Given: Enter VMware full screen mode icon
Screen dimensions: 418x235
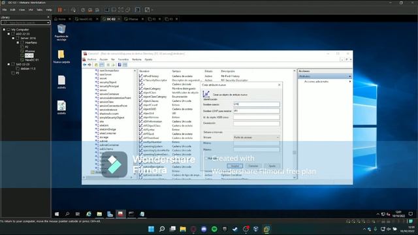Looking at the screenshot, I should coord(121,10).
